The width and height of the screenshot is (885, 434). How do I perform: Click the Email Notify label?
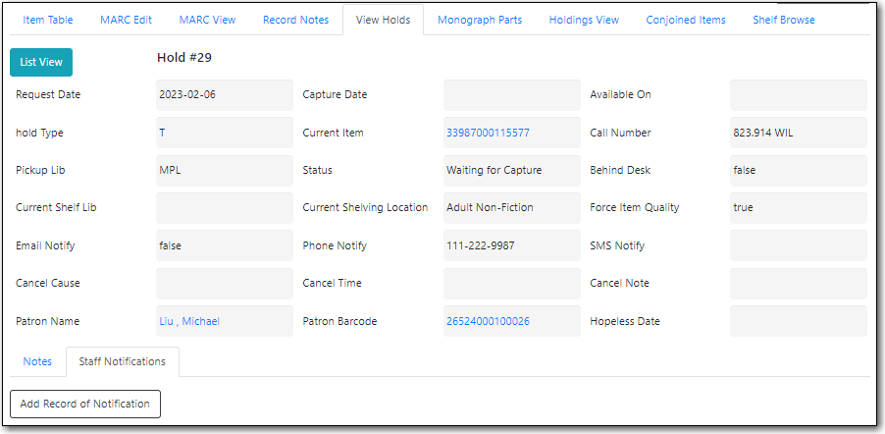pos(45,245)
